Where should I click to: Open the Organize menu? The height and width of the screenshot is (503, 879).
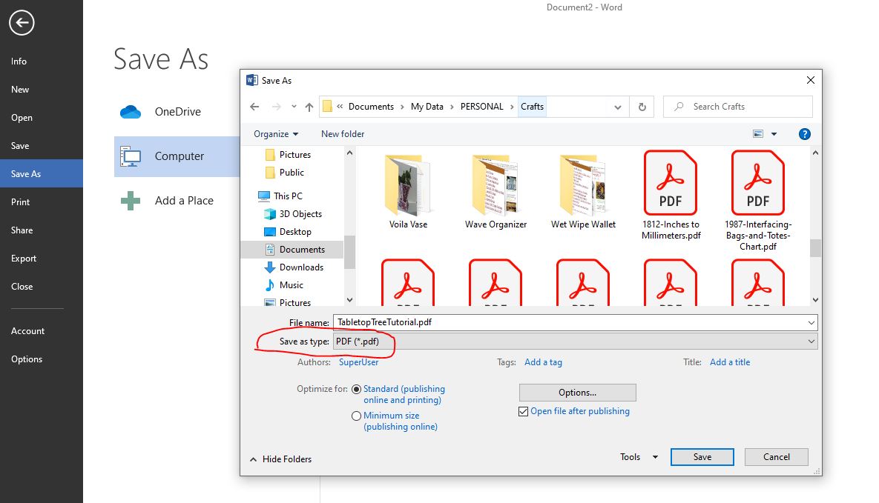pos(274,134)
